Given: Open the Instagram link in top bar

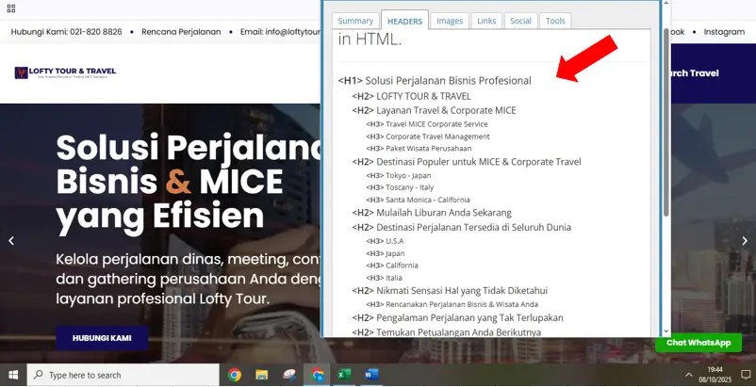Looking at the screenshot, I should click(723, 32).
